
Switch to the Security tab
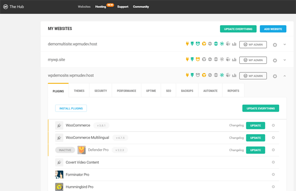pyautogui.click(x=101, y=91)
